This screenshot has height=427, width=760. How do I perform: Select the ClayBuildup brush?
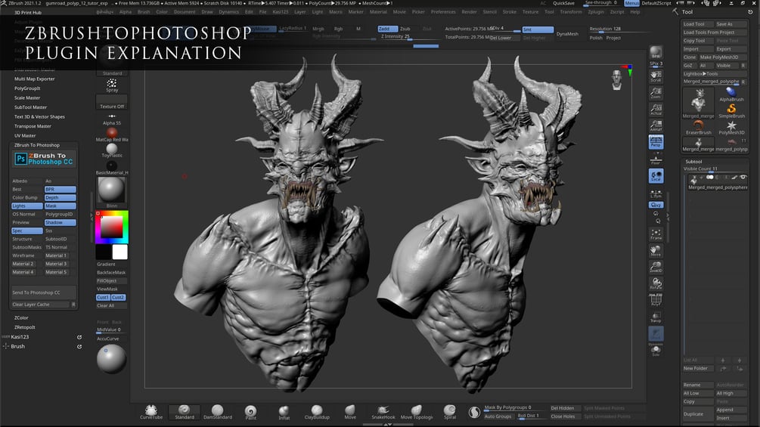(x=317, y=412)
